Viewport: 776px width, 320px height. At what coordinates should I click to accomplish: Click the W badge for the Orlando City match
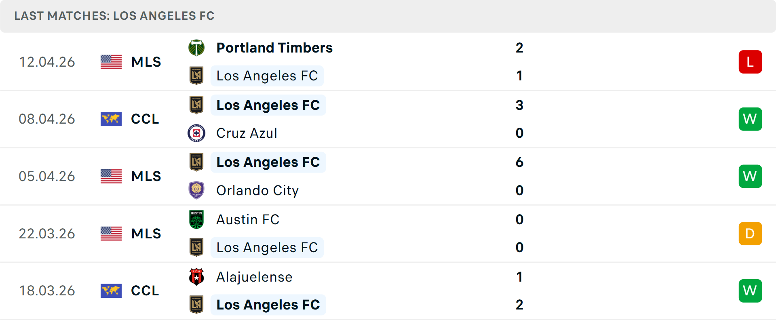750,176
